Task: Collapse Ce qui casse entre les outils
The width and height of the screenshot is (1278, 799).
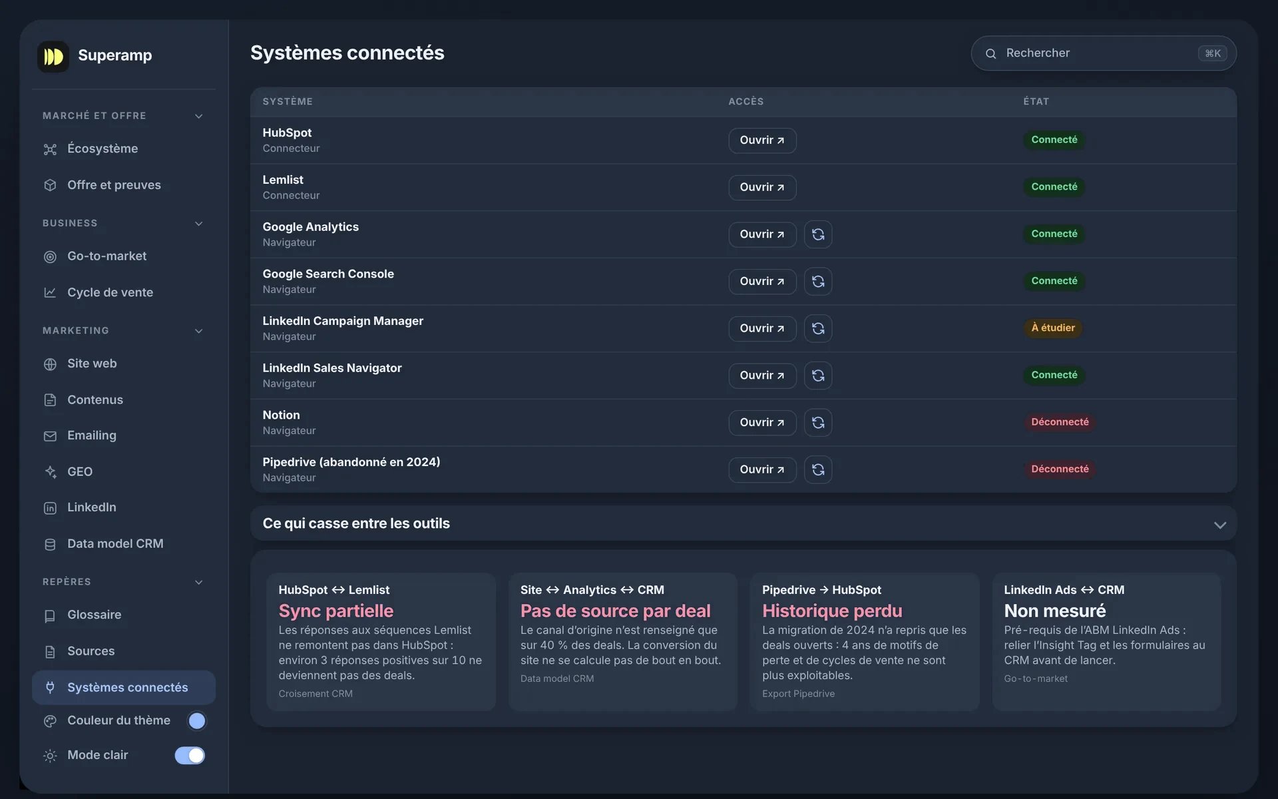Action: (1219, 525)
